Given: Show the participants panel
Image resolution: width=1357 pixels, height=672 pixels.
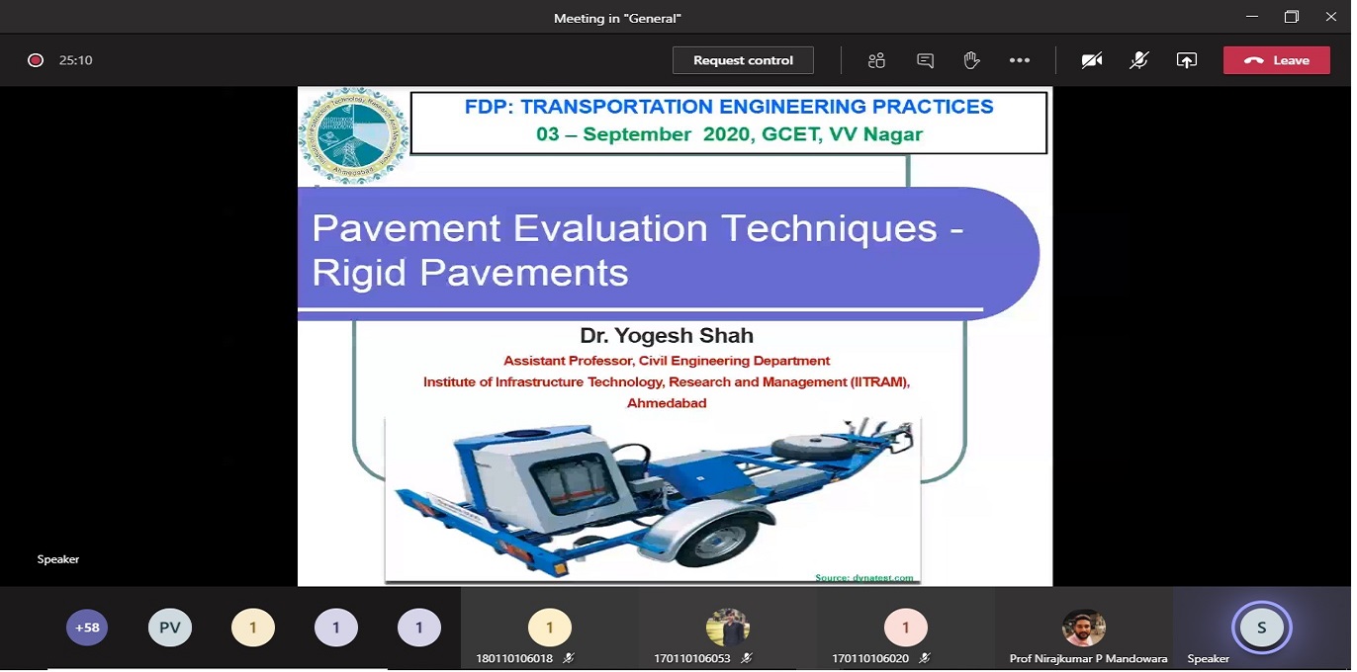Looking at the screenshot, I should (876, 60).
